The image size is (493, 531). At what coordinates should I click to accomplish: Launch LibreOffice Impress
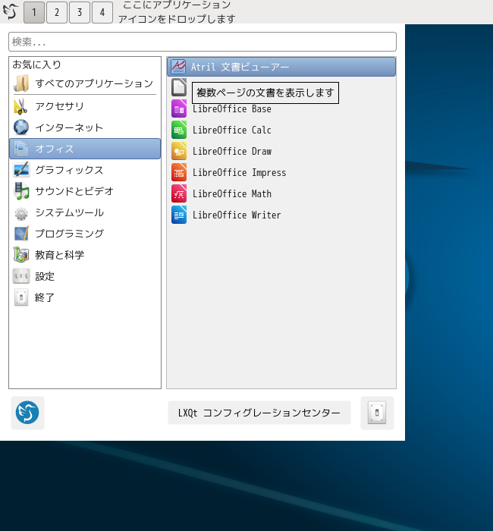pyautogui.click(x=281, y=173)
